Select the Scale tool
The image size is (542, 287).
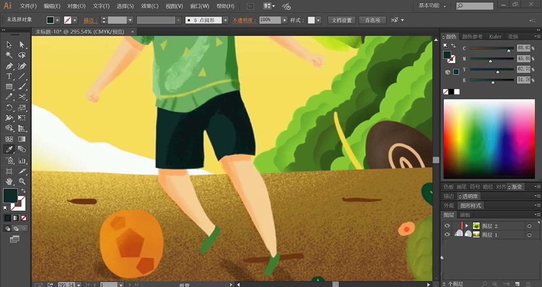[22, 108]
